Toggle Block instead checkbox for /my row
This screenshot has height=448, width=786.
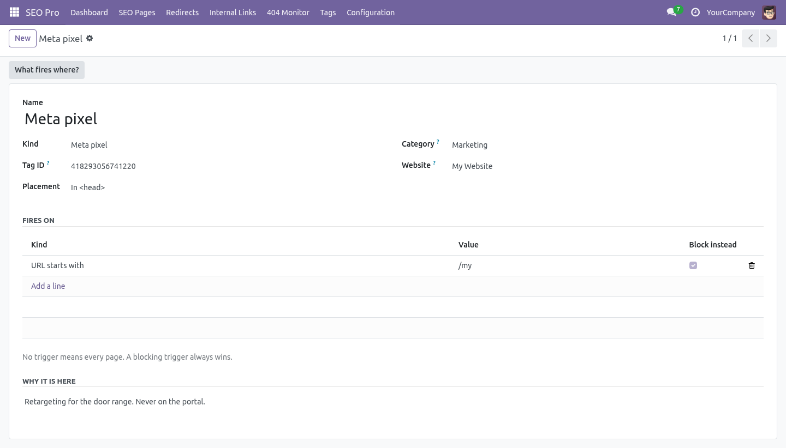tap(693, 265)
